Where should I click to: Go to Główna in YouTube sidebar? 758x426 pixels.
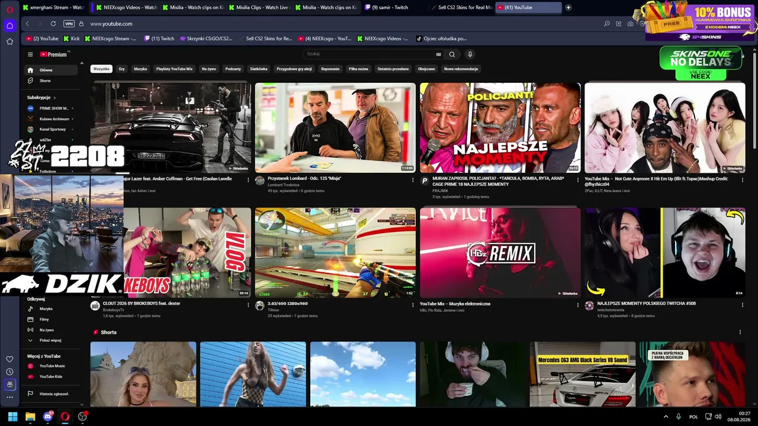coord(52,70)
